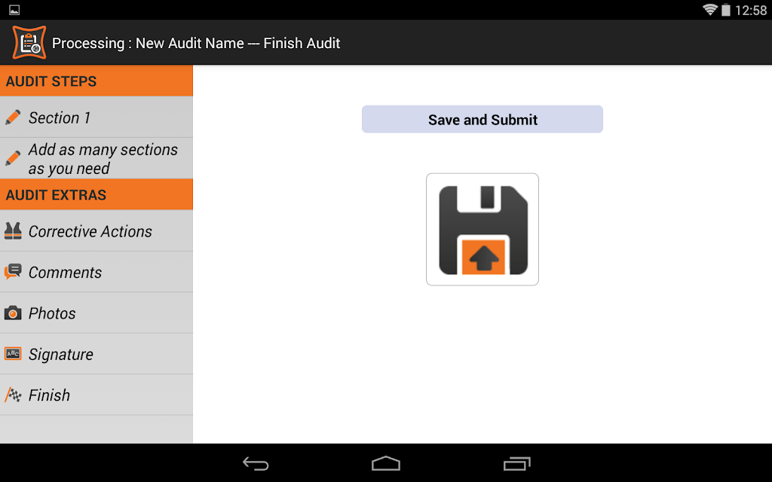The image size is (772, 482).
Task: Tap the battery status icon
Action: point(726,10)
